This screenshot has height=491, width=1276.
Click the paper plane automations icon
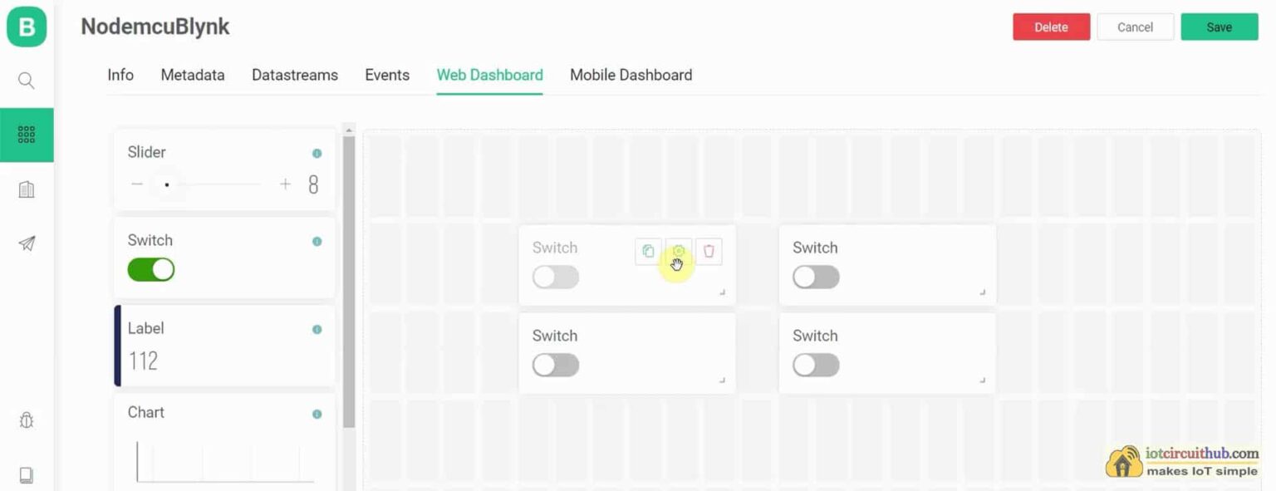click(26, 243)
